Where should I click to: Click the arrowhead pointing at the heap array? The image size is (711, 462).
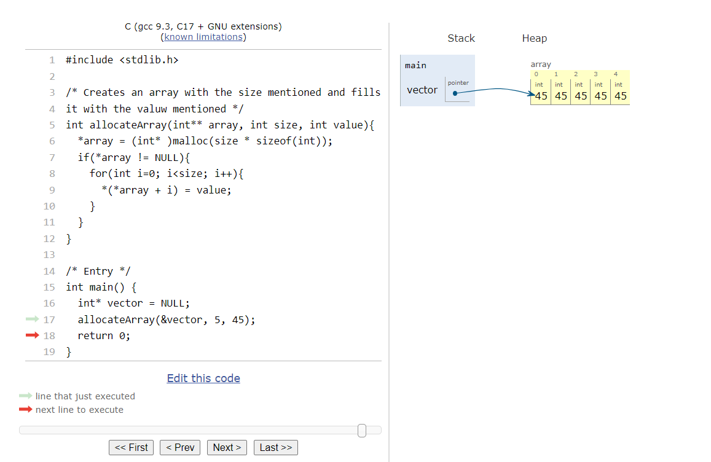point(532,94)
